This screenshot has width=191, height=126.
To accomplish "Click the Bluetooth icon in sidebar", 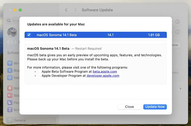I will point(10,71).
